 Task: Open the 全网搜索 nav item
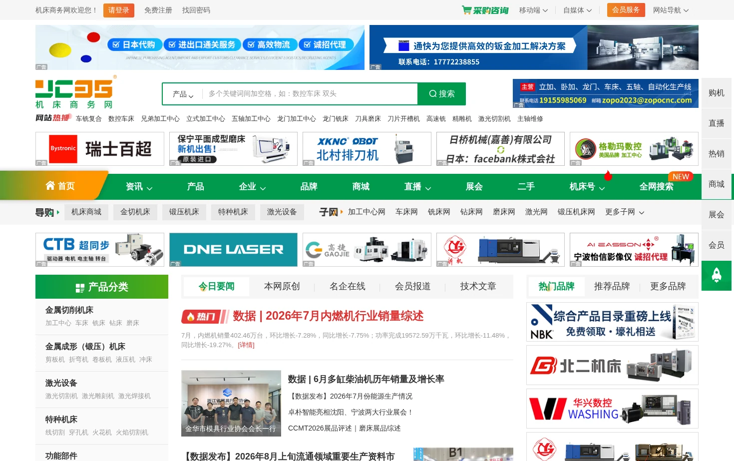pos(656,187)
